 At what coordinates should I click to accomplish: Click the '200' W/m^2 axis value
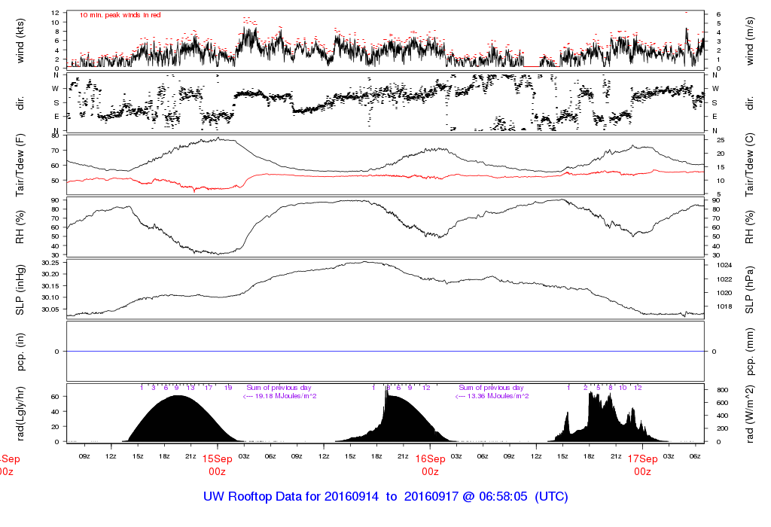click(722, 428)
